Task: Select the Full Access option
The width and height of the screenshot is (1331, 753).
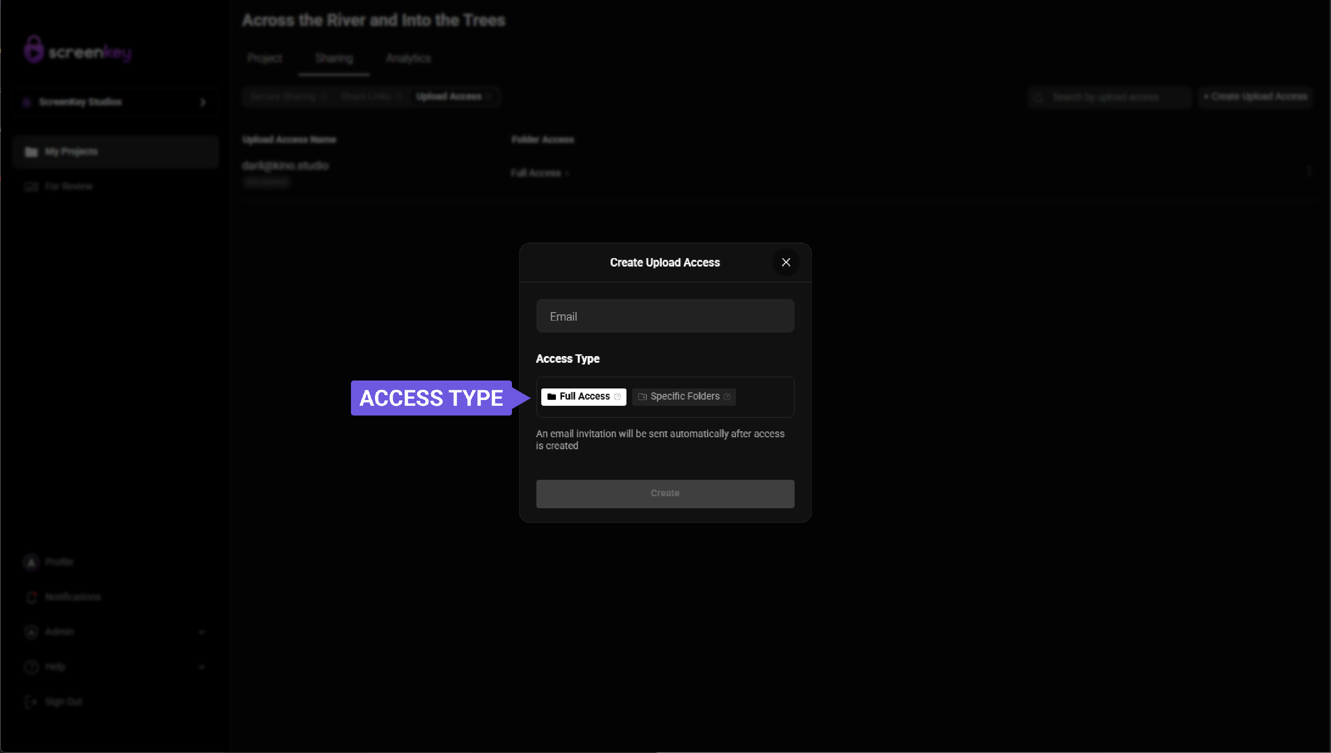Action: (583, 396)
